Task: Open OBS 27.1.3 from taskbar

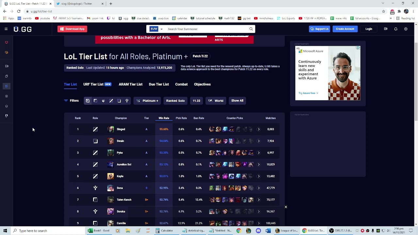Action: pos(341,231)
